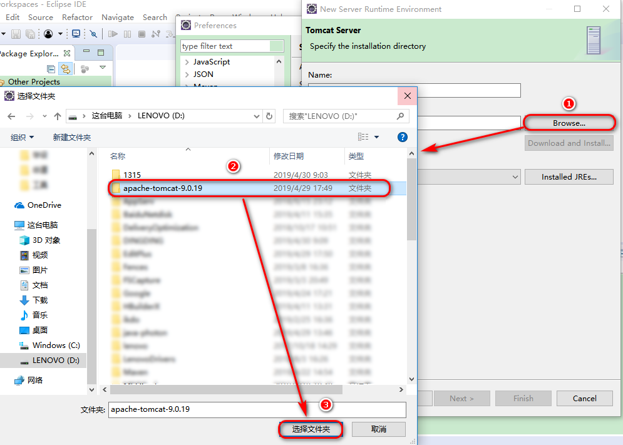Open JRE combo box dropdown
The width and height of the screenshot is (623, 445).
(515, 176)
